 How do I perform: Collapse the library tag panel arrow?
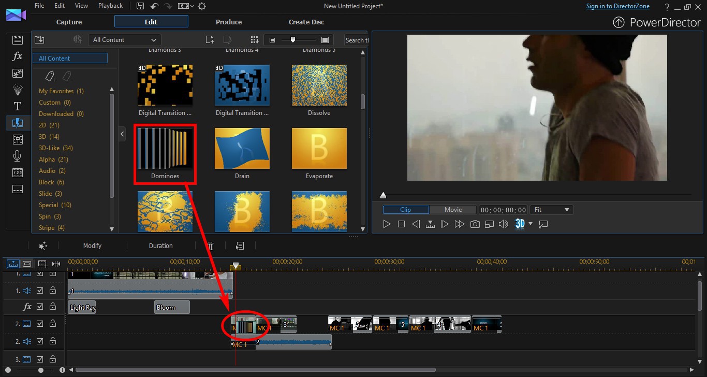click(x=122, y=134)
